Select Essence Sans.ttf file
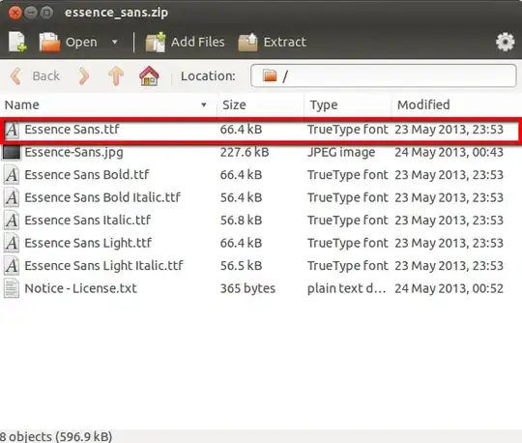This screenshot has height=443, width=522. pos(261,130)
